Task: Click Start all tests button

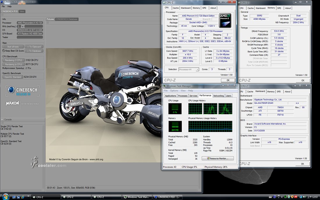Action: (x=13, y=47)
